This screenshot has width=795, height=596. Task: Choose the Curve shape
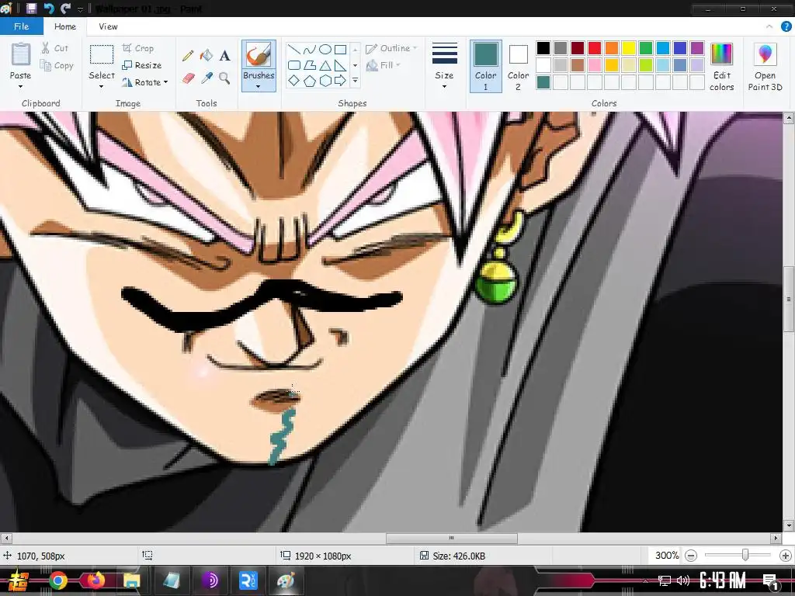(309, 49)
